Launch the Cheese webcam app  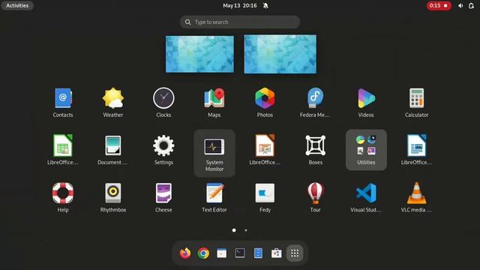tap(163, 197)
